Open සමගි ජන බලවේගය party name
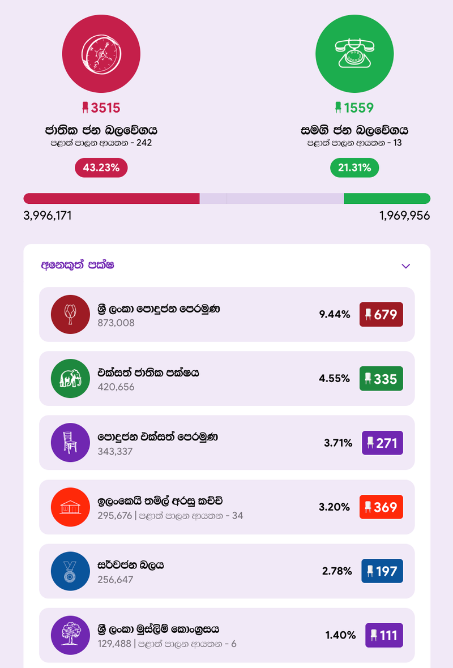453x668 pixels. pos(354,130)
